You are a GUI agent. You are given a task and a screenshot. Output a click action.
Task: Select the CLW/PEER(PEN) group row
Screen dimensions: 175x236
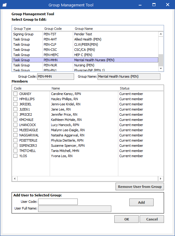coord(85,44)
